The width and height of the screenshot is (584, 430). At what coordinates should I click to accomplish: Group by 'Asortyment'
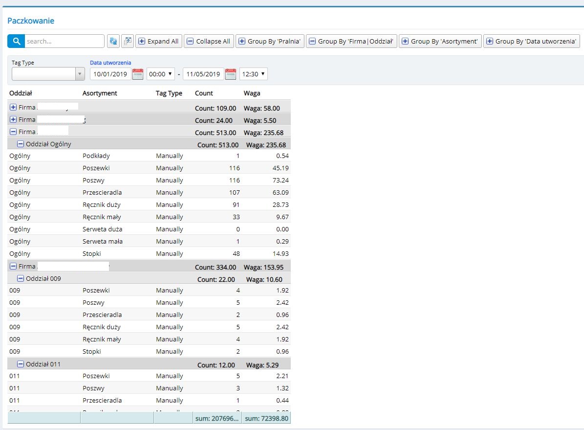click(x=440, y=41)
